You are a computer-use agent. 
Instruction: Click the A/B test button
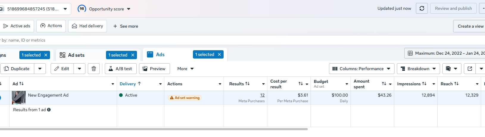[120, 69]
